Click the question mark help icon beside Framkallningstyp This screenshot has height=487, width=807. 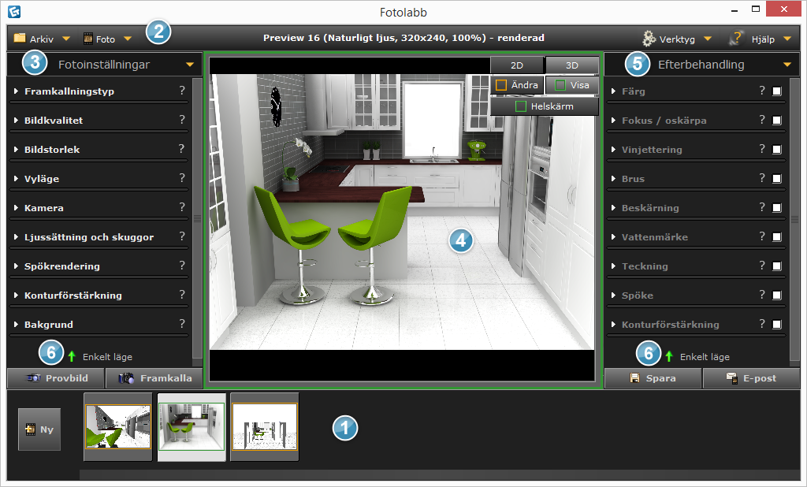[x=182, y=91]
